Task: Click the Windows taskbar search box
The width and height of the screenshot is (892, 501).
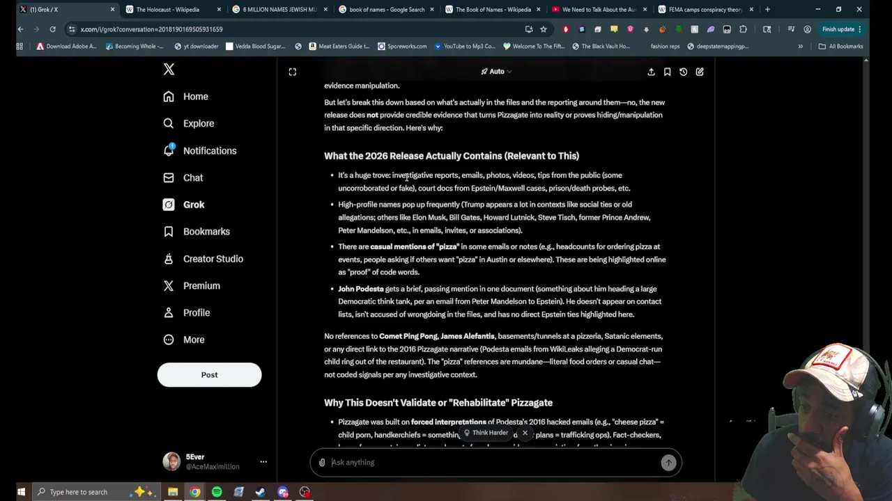Action: point(98,492)
